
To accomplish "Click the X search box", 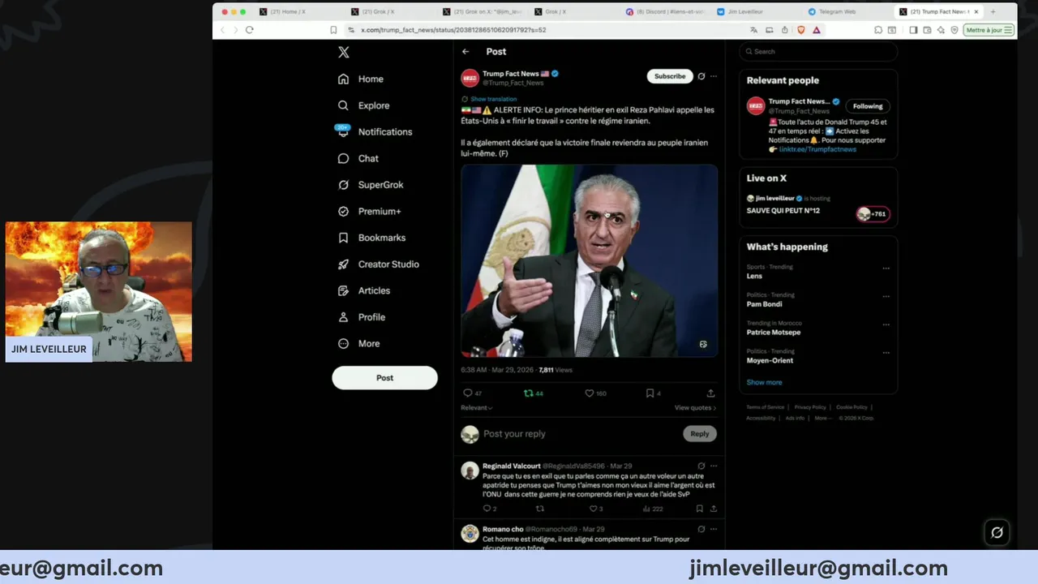I will coord(817,51).
